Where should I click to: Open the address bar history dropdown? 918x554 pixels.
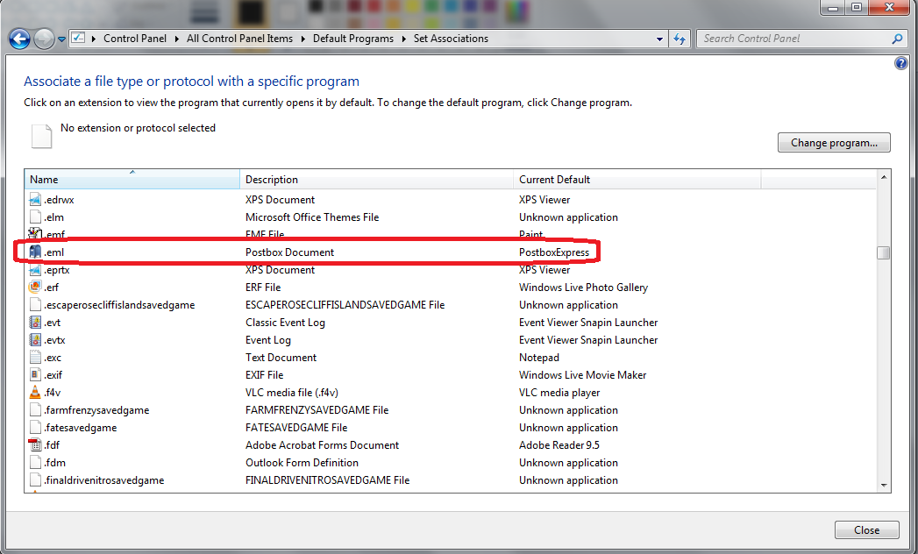[660, 39]
